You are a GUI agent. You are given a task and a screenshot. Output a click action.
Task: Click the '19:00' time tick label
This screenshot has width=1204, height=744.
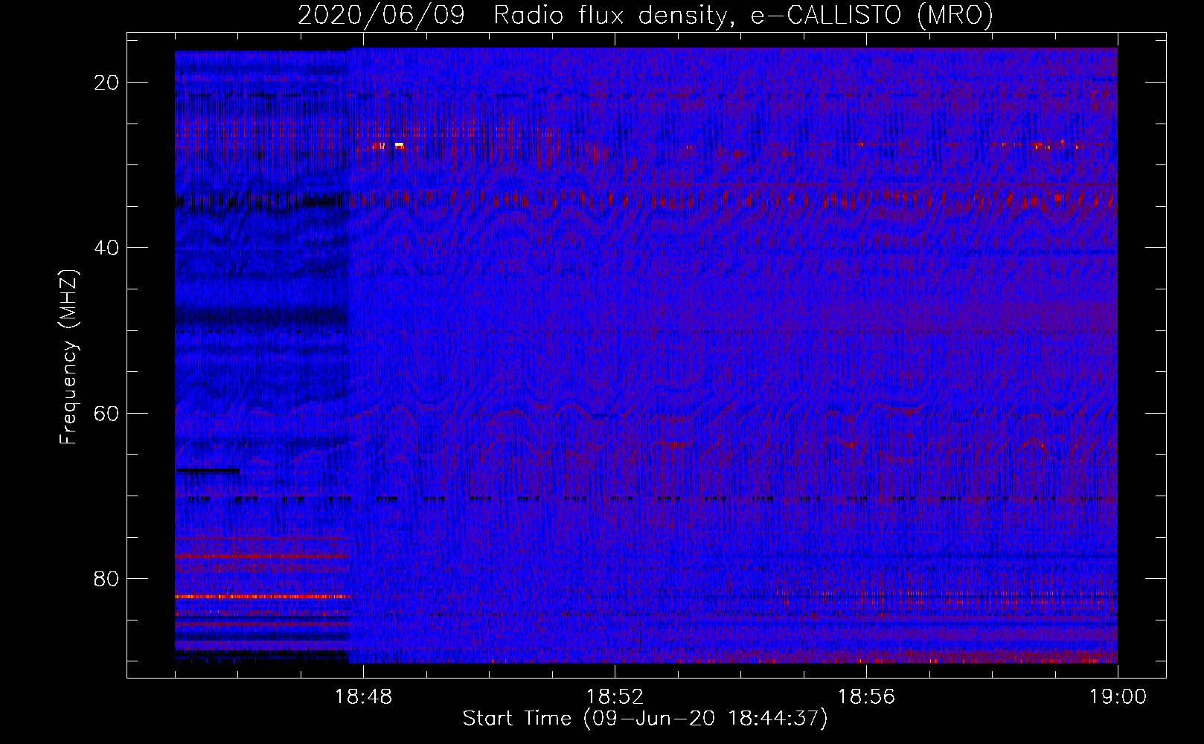pyautogui.click(x=1118, y=697)
